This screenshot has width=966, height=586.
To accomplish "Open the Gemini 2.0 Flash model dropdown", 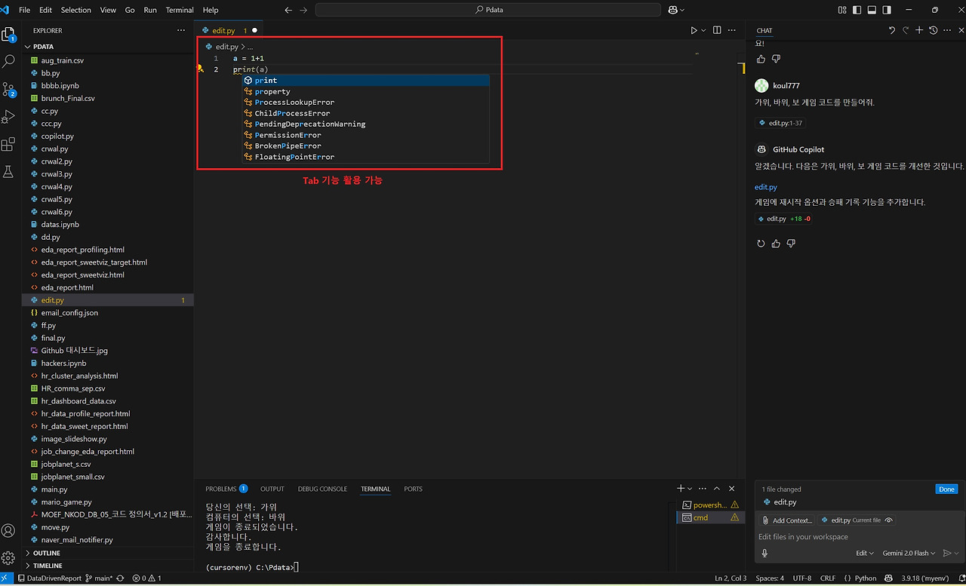I will pos(909,553).
